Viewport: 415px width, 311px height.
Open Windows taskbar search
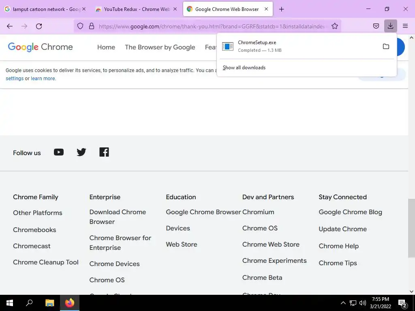pos(29,303)
